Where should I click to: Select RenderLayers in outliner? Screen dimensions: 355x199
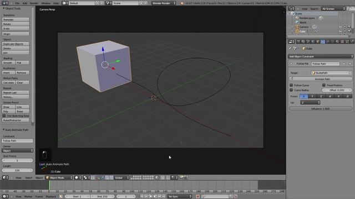307,18
